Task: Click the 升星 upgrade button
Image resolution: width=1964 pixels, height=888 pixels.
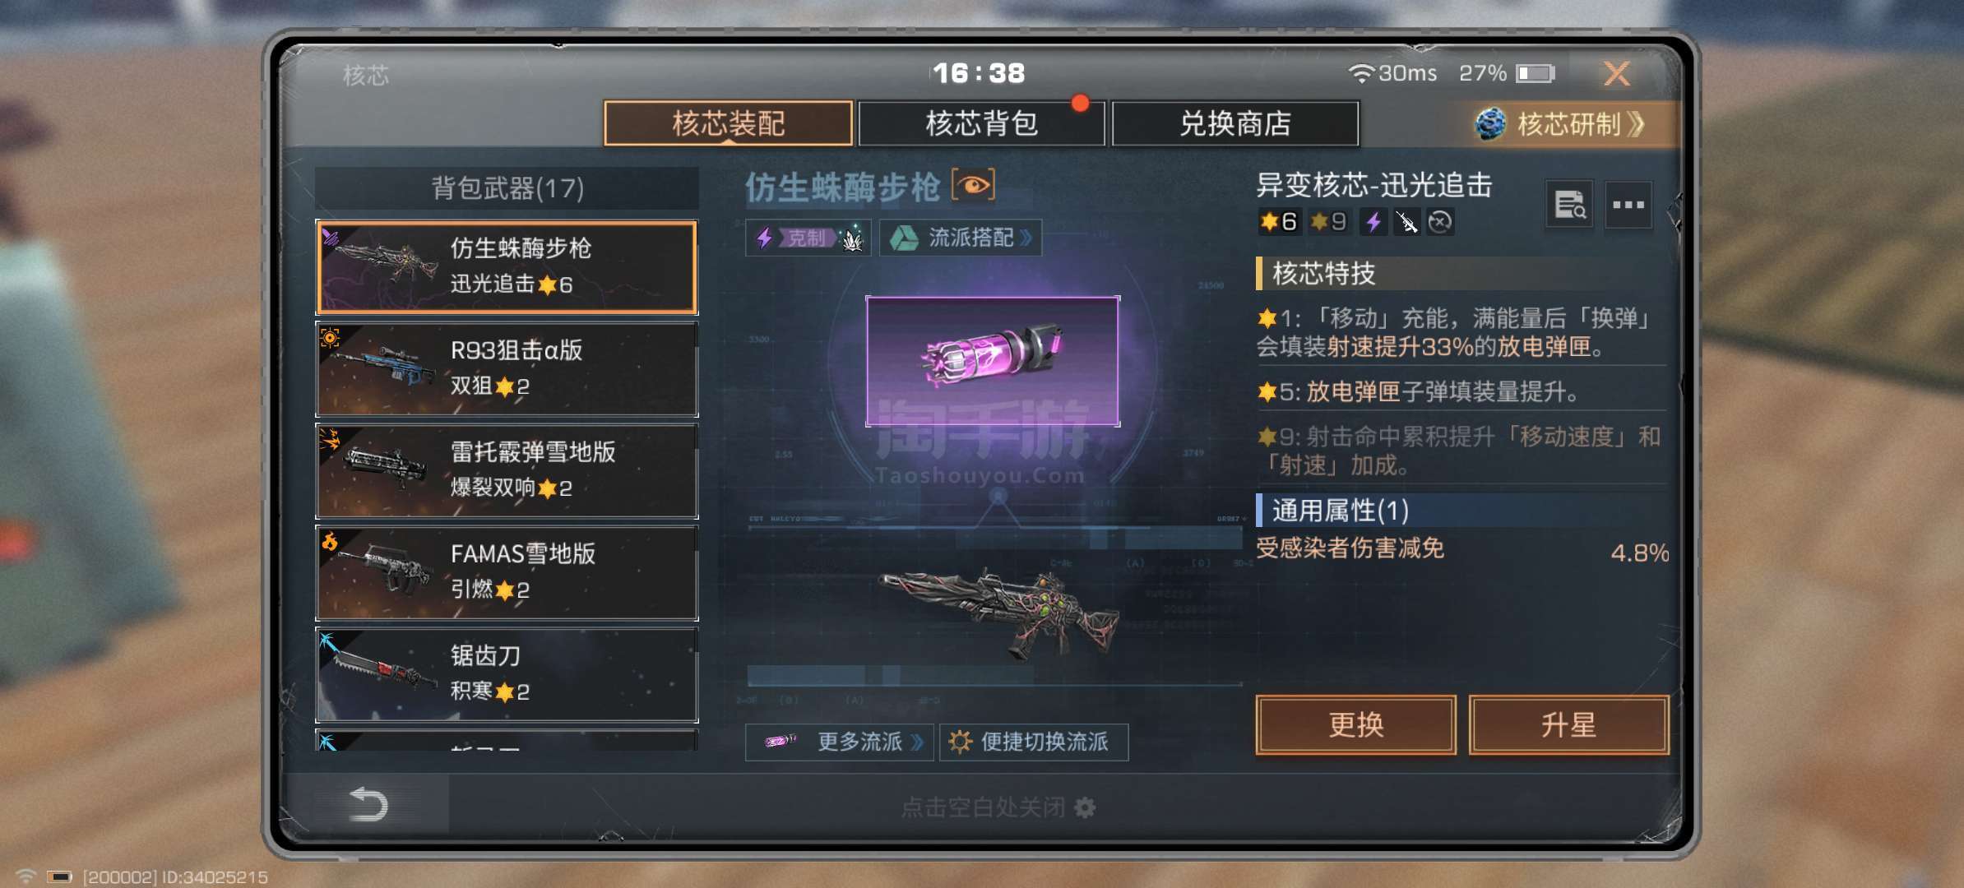Action: click(1568, 725)
